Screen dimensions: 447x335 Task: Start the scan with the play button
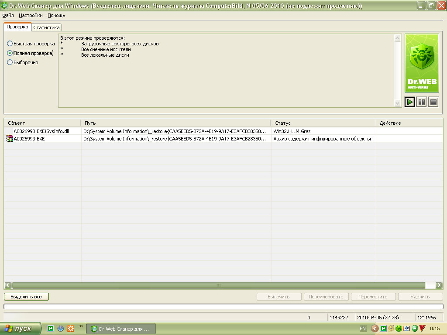pos(409,102)
